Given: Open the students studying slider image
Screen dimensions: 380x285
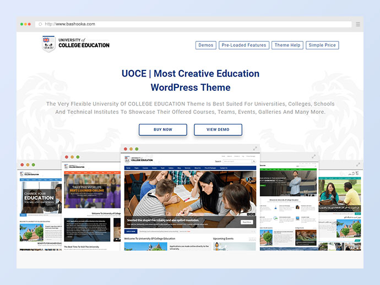Looking at the screenshot, I should (190, 199).
